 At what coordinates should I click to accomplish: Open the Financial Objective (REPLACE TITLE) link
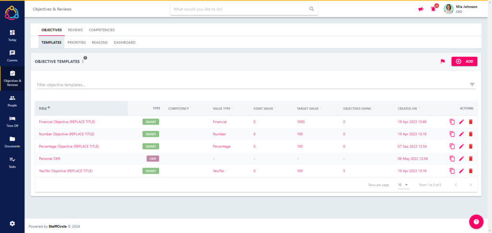(67, 122)
